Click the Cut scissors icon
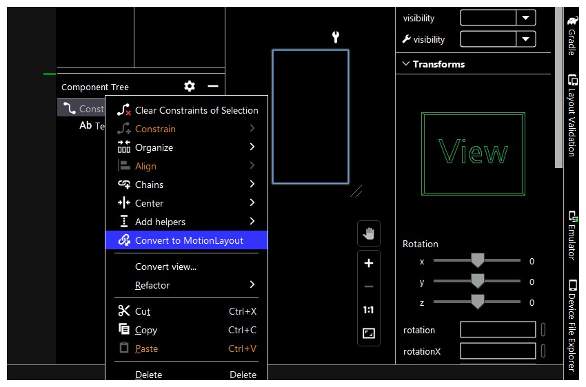 123,311
